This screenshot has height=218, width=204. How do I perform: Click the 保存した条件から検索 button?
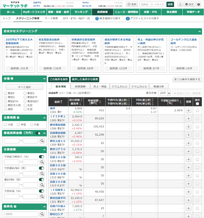(85, 79)
